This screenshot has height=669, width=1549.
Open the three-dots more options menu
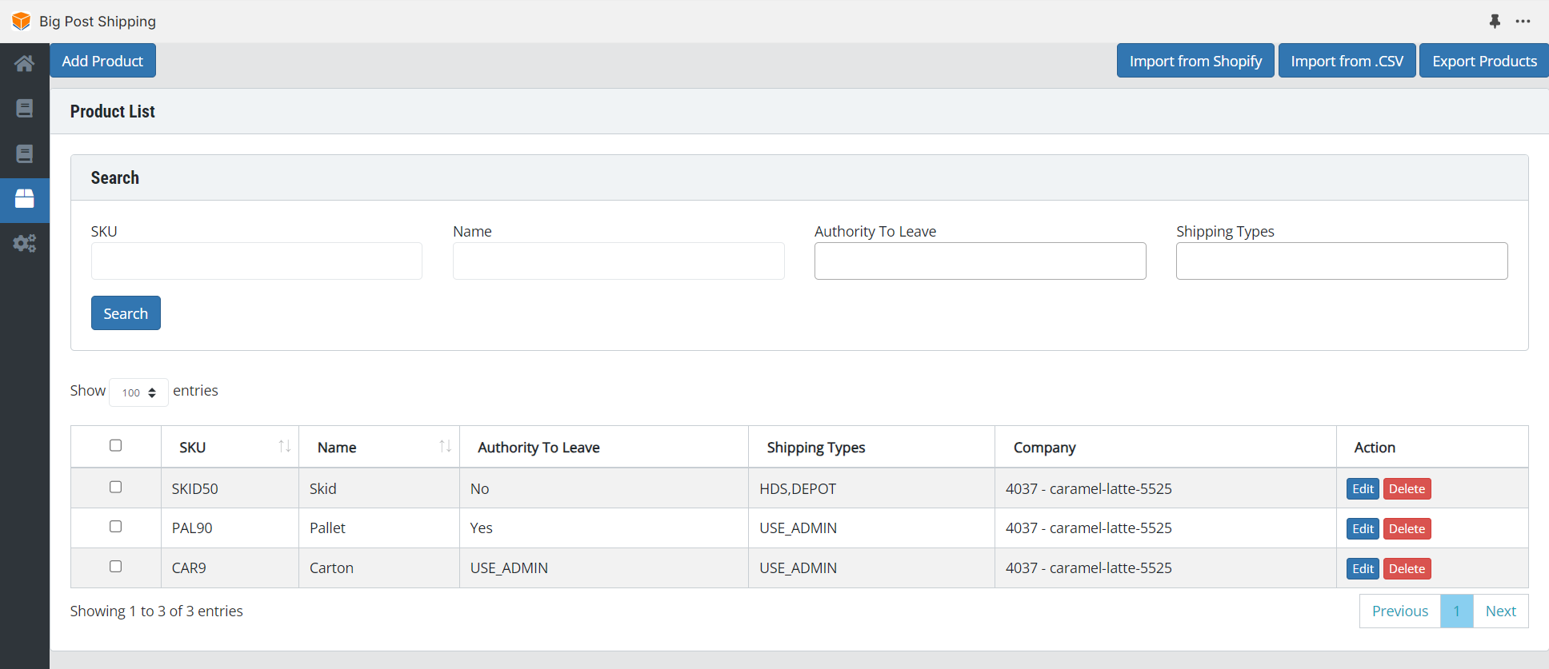pos(1523,22)
